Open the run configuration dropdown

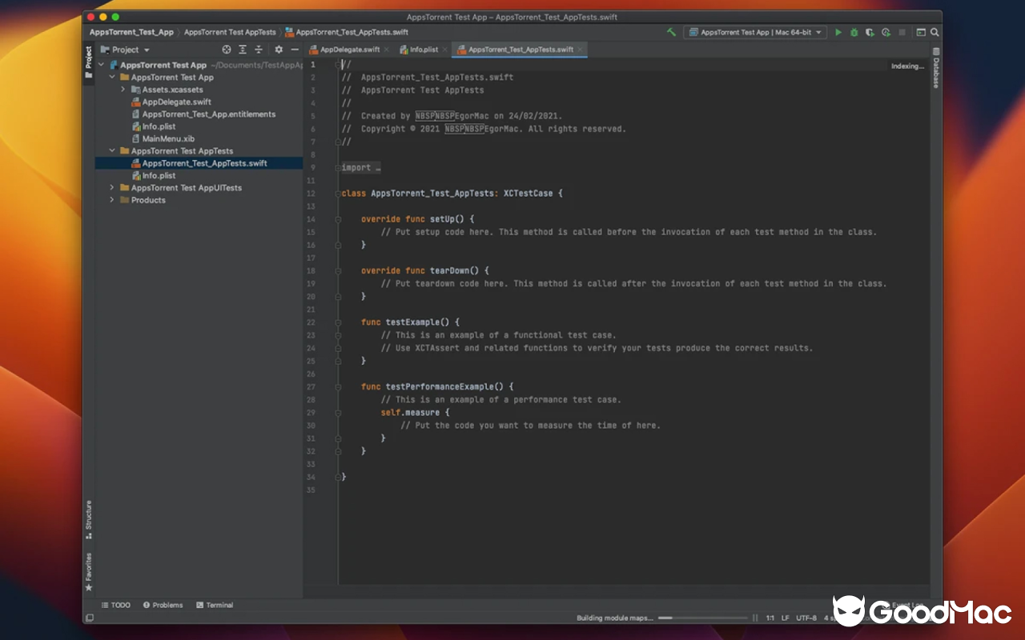(753, 33)
